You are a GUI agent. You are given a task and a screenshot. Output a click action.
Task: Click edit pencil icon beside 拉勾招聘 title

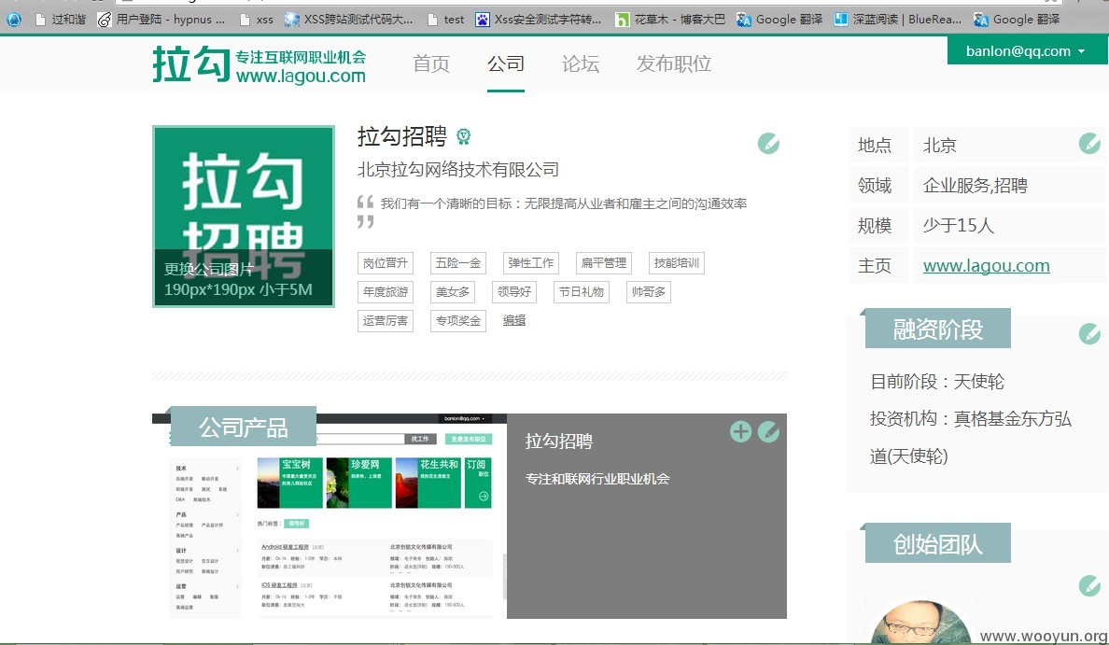(x=768, y=144)
